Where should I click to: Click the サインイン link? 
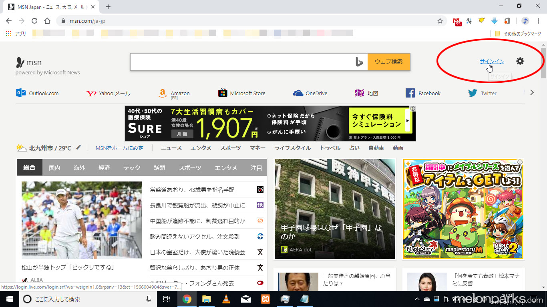point(491,61)
